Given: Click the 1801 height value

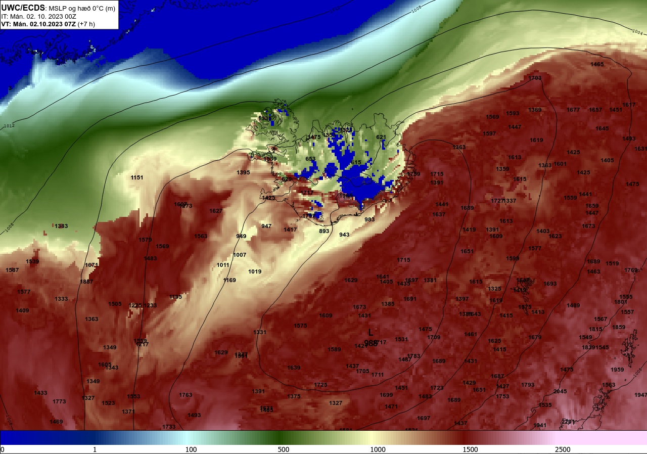Looking at the screenshot, I should click(621, 302).
